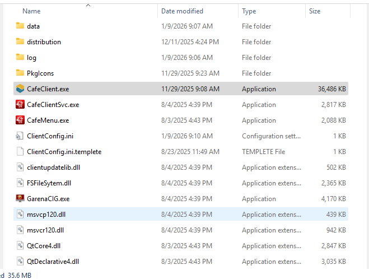Viewport: 369px width, 279px height.
Task: Click the QtCore4.dll file icon
Action: click(20, 245)
